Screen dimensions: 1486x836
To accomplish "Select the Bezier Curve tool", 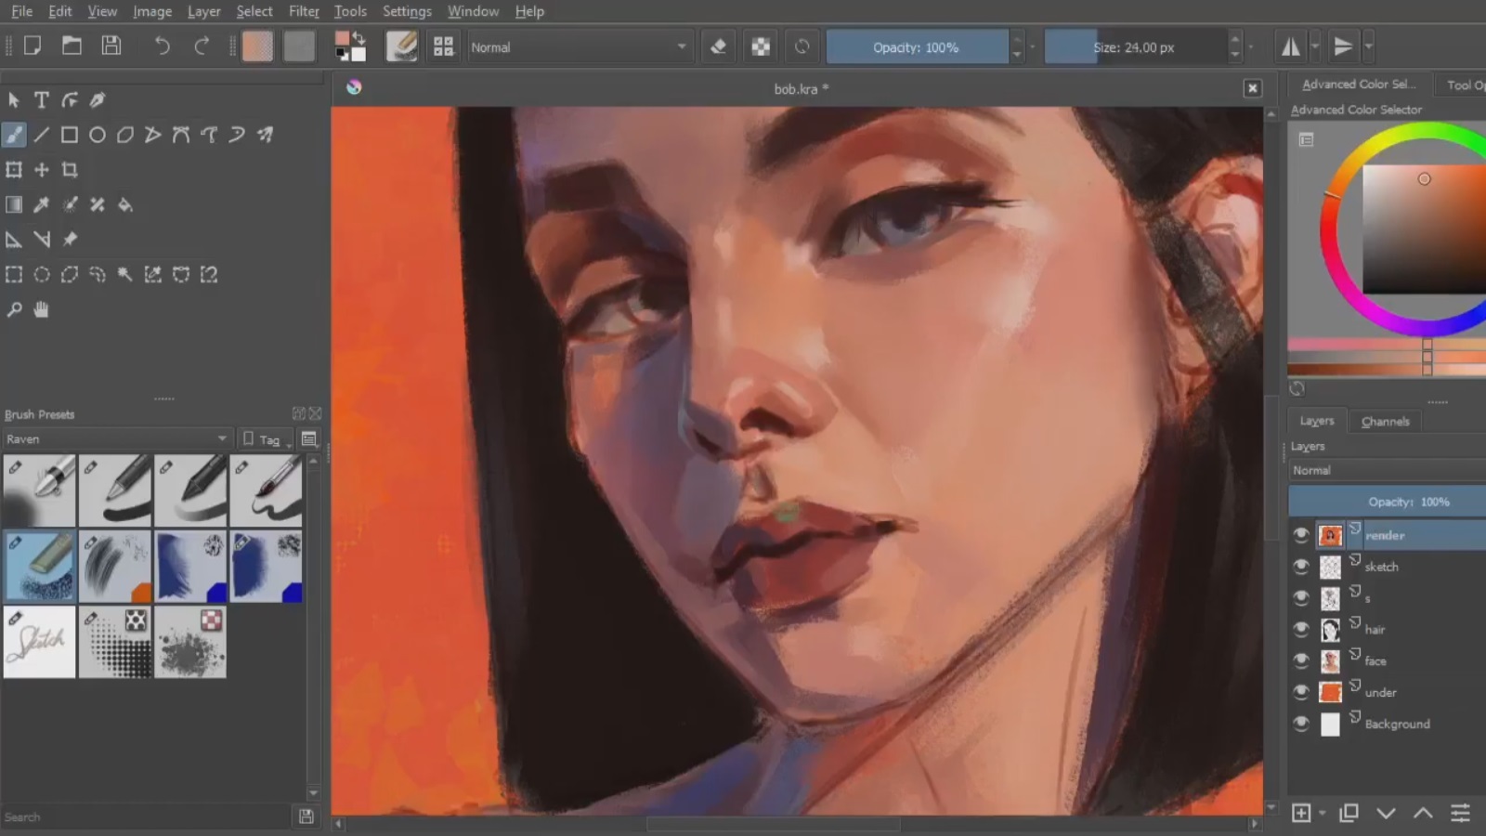I will [x=181, y=135].
